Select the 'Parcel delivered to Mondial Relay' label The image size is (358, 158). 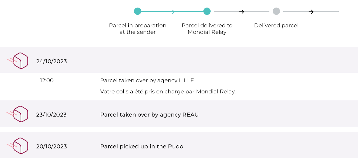(x=207, y=29)
